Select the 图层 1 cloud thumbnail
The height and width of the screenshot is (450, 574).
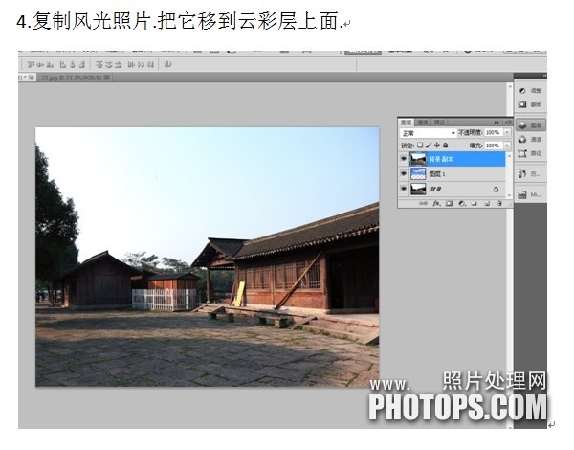tap(418, 173)
